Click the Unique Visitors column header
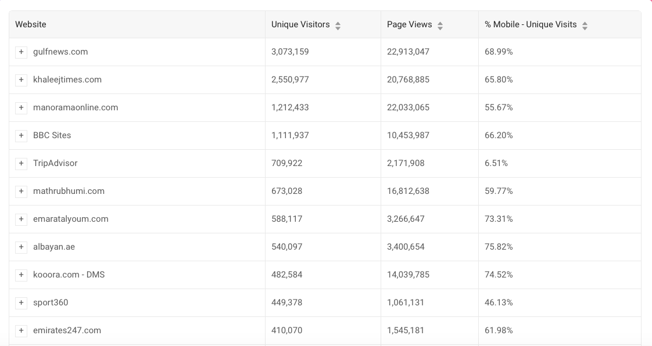The image size is (652, 346). (x=323, y=24)
